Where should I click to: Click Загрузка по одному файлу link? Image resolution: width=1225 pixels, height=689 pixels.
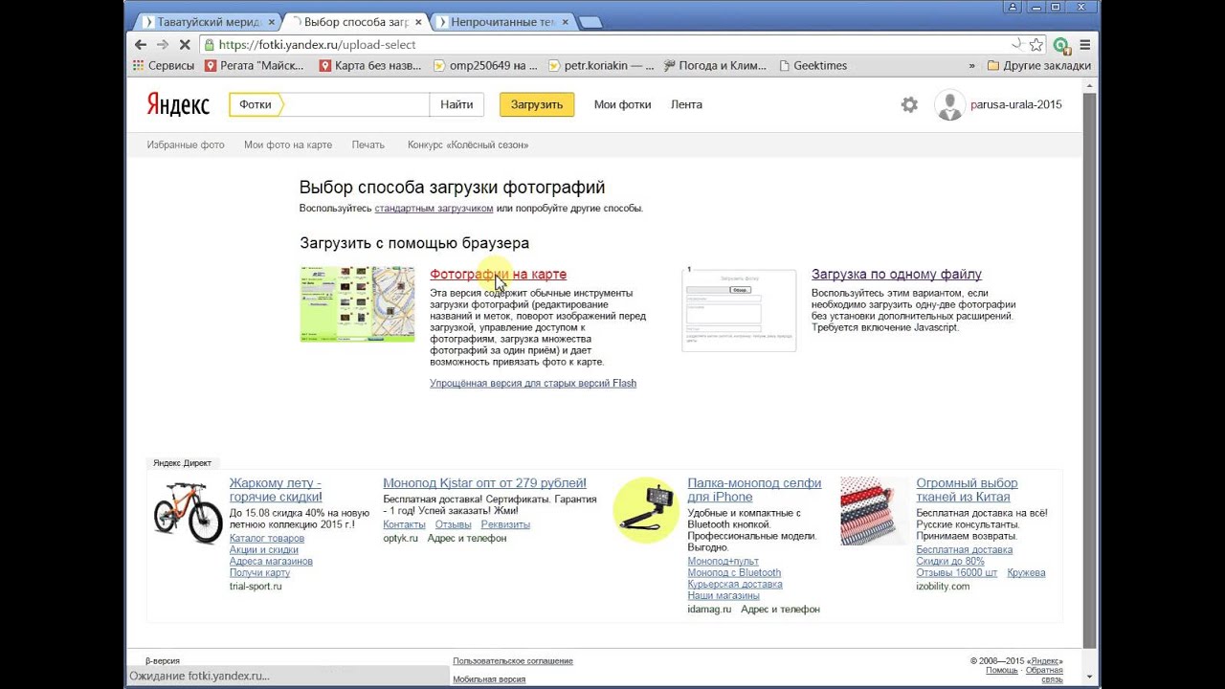[x=897, y=275]
